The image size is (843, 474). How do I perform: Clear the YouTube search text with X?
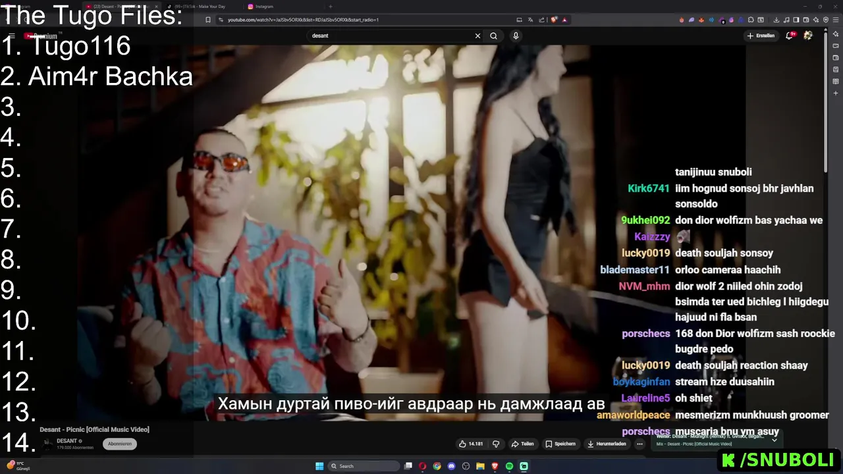point(477,36)
